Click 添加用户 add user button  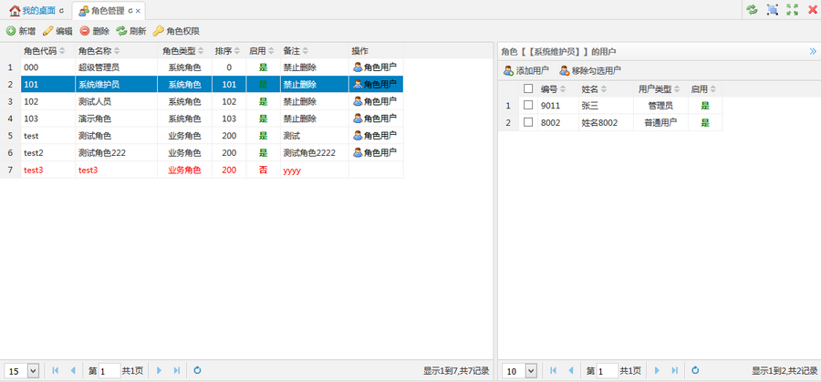(x=526, y=70)
